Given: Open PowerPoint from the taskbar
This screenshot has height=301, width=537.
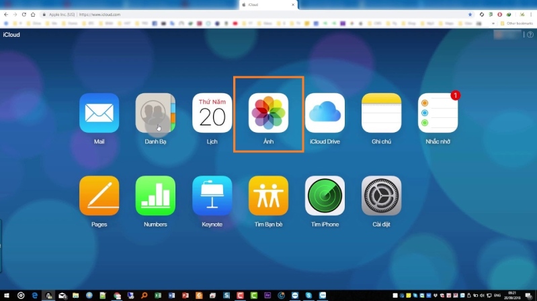Looking at the screenshot, I should [185, 296].
